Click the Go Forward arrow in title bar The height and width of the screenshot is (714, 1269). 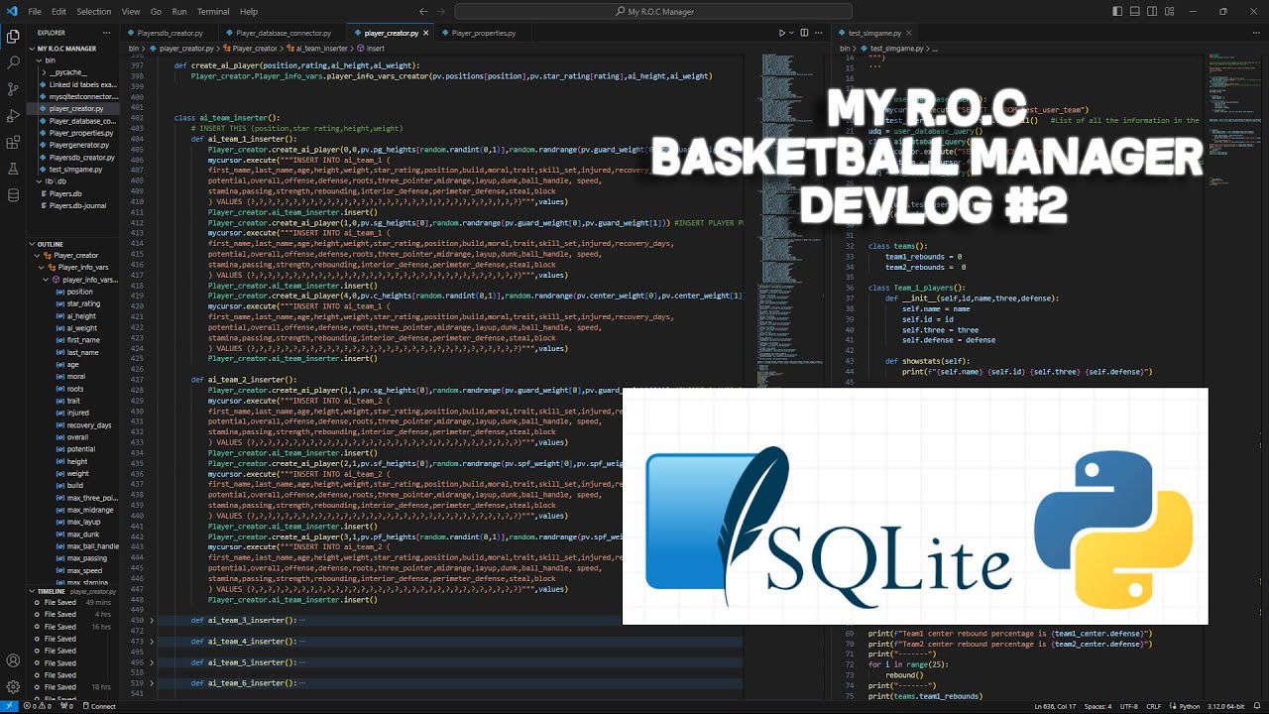pos(443,11)
